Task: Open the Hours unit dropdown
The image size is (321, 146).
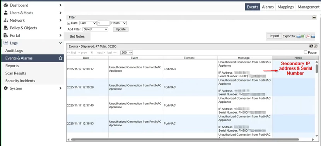Action: 118,23
